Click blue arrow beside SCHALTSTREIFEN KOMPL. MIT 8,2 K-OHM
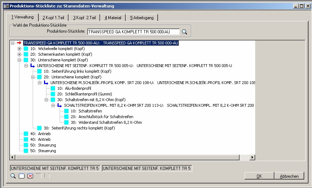The height and width of the screenshot is (188, 312). [x=60, y=105]
